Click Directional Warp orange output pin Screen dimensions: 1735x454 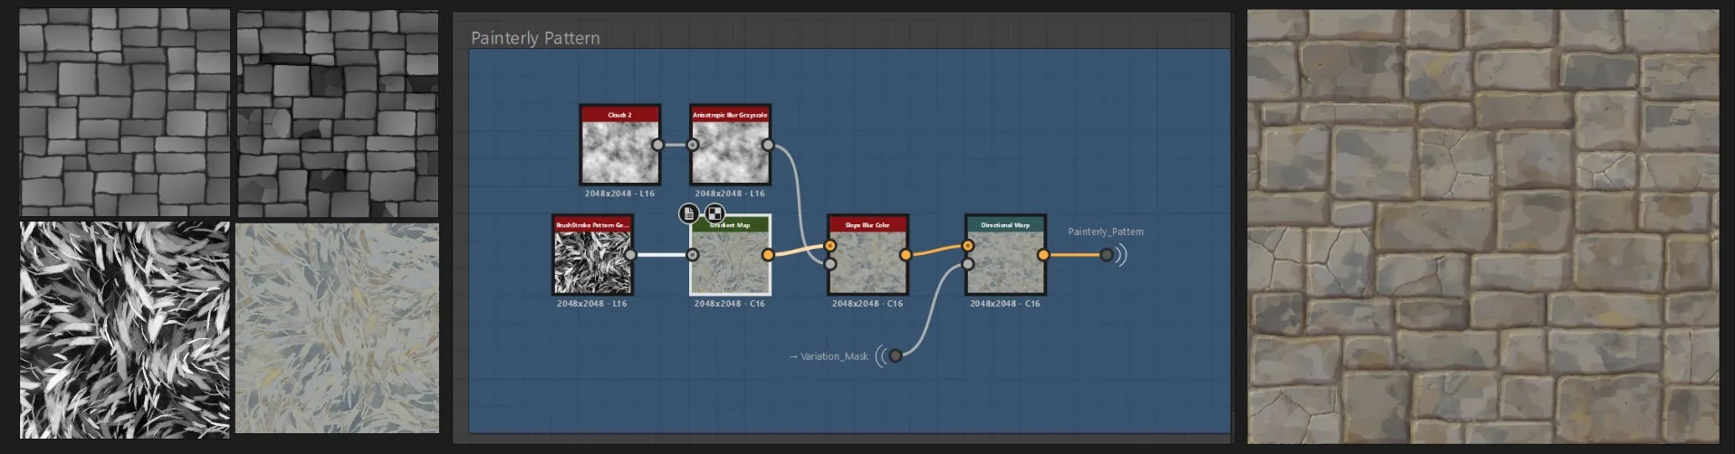[1043, 255]
